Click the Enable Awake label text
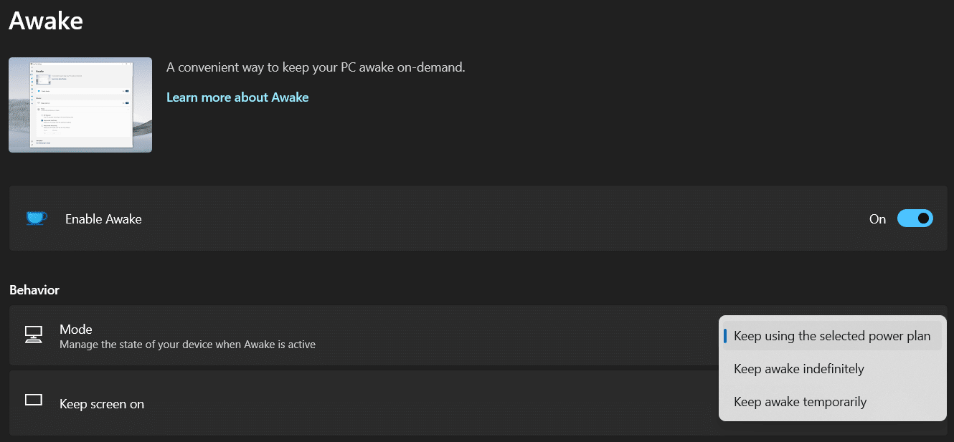The width and height of the screenshot is (954, 442). (103, 219)
